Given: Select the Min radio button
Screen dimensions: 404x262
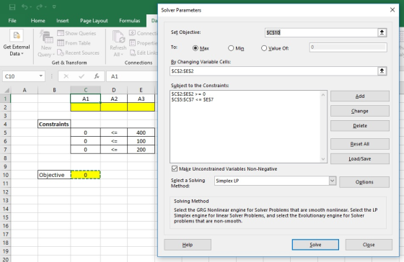Looking at the screenshot, I should [x=231, y=48].
